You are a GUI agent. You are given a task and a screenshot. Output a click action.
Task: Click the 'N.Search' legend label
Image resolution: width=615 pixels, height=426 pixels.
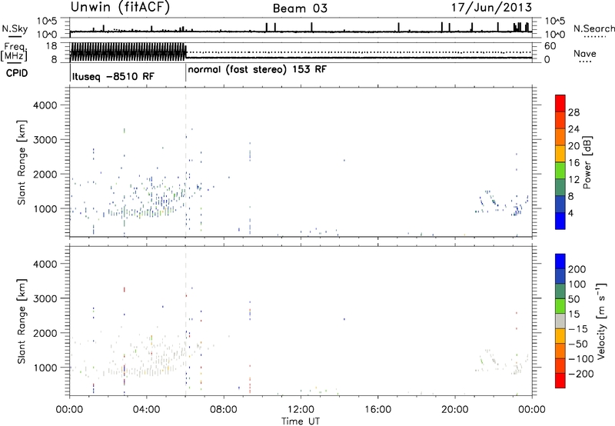pyautogui.click(x=593, y=28)
